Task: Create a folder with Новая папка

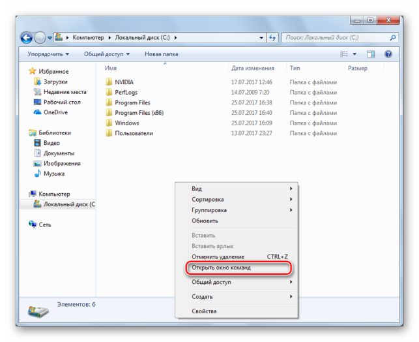Action: tap(162, 54)
